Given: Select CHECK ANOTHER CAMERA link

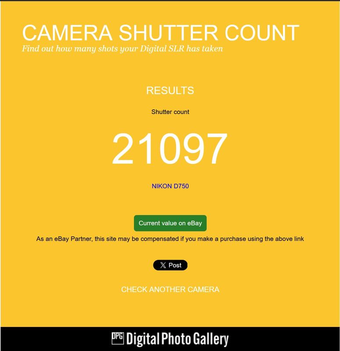Looking at the screenshot, I should pyautogui.click(x=170, y=290).
